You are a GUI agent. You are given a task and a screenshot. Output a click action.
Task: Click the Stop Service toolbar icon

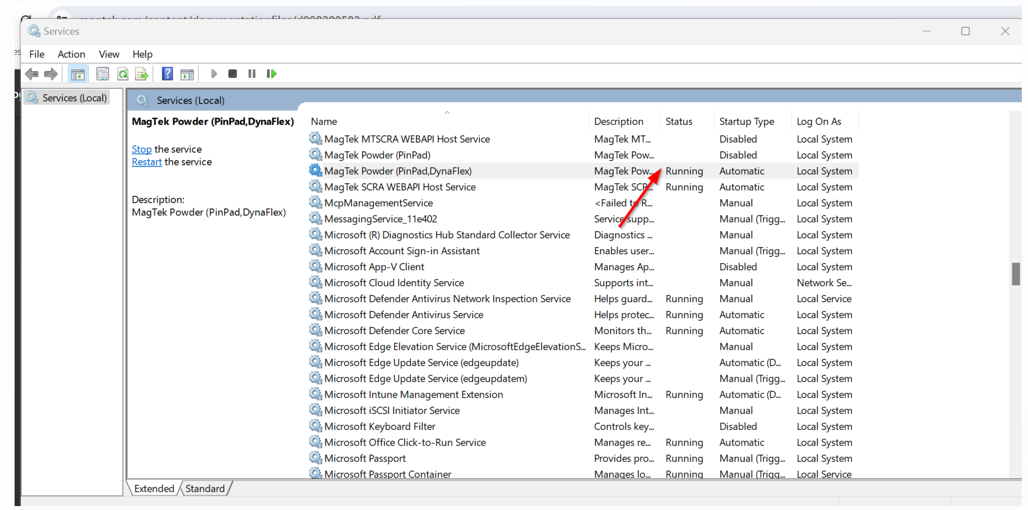click(x=233, y=74)
